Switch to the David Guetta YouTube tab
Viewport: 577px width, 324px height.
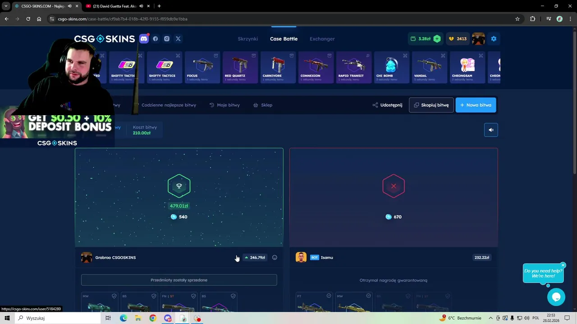[x=118, y=6]
